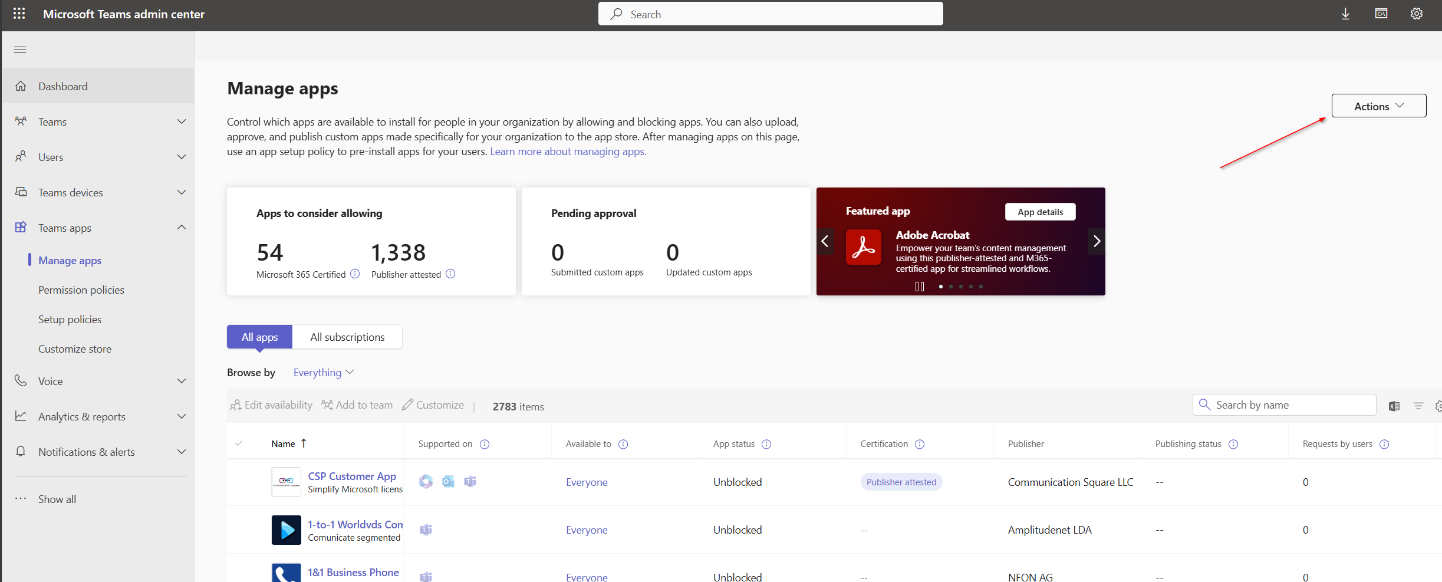The height and width of the screenshot is (582, 1442).
Task: Click the download icon in top bar
Action: (1345, 14)
